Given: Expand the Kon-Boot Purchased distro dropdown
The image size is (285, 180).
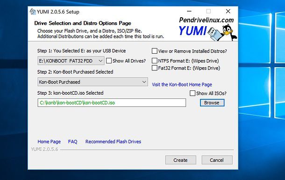Looking at the screenshot, I should [93, 82].
